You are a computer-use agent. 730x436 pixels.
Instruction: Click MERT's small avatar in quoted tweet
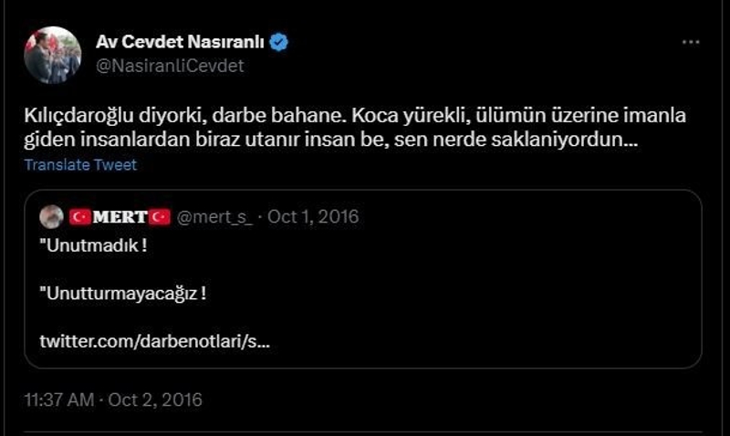click(52, 216)
